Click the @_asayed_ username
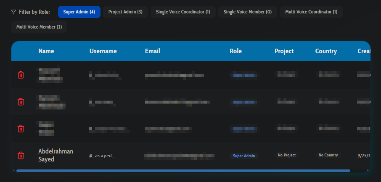 coord(102,156)
